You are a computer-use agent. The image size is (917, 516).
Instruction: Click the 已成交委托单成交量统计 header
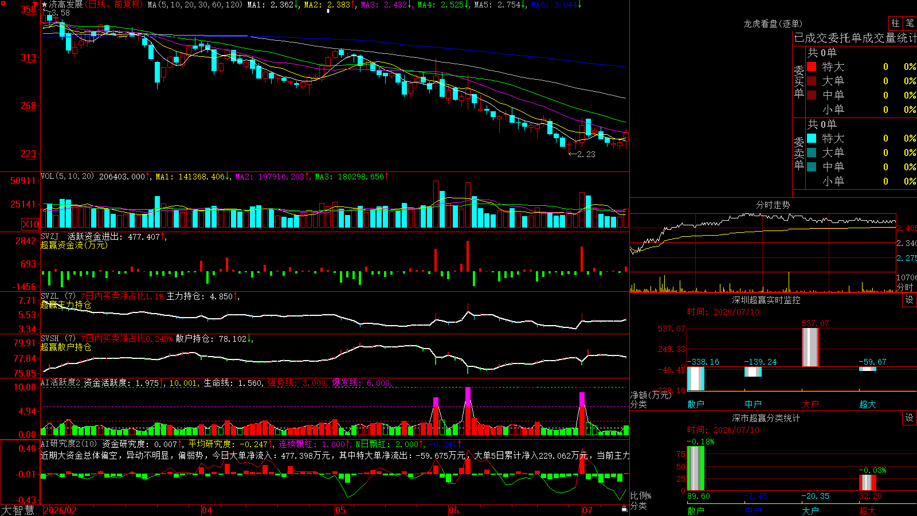pyautogui.click(x=855, y=38)
